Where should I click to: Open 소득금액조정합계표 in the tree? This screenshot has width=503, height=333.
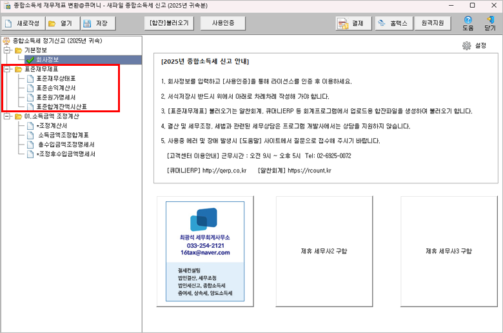pos(63,135)
